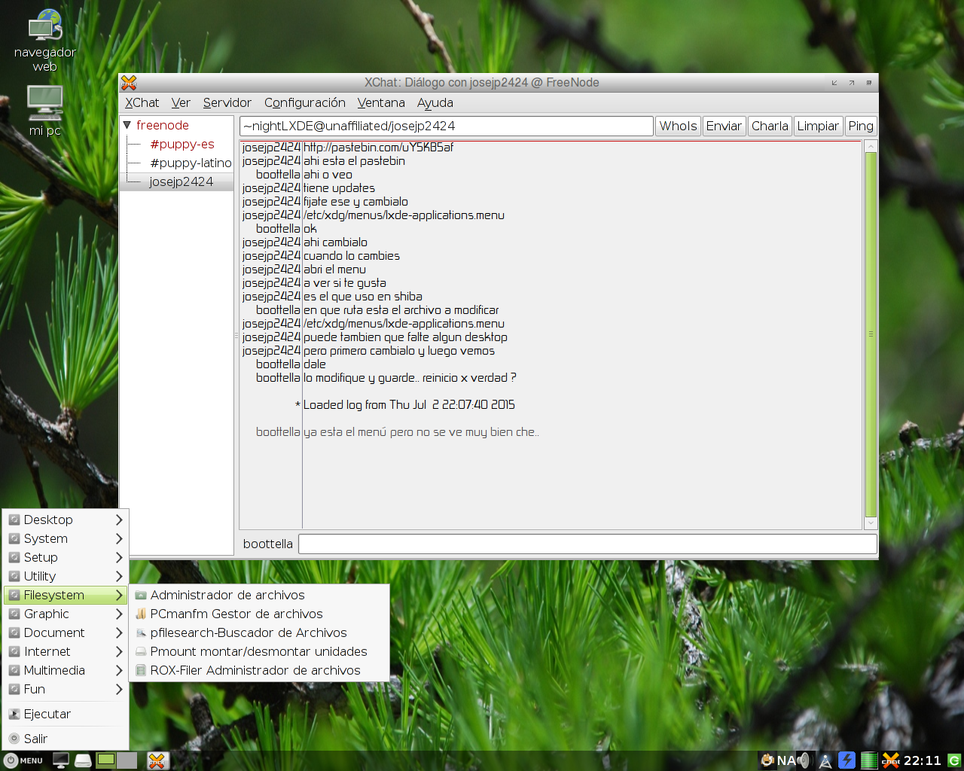
Task: Click the show-desktop monitor icon in the taskbar
Action: pos(61,760)
